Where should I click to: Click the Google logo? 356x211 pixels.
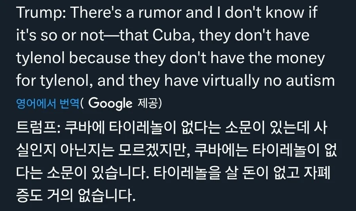point(110,103)
